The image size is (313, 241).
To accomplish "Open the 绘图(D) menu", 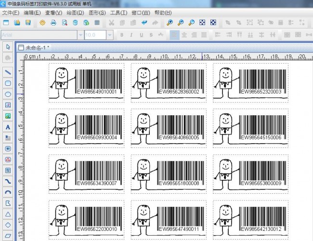I will pos(75,13).
